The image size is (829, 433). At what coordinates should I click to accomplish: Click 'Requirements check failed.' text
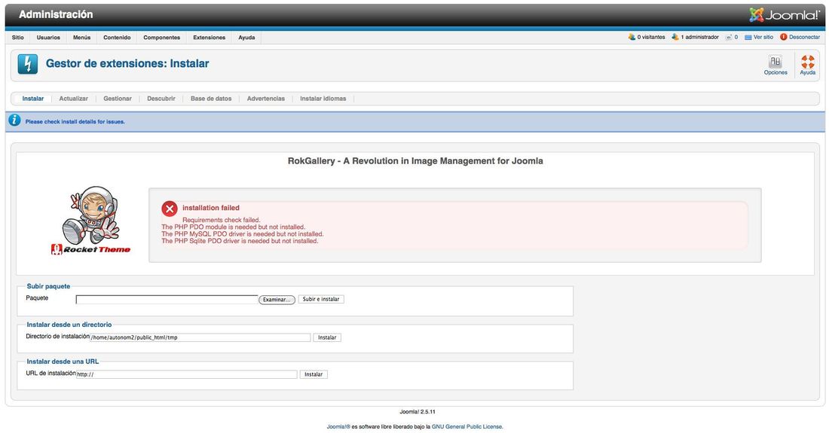(221, 220)
